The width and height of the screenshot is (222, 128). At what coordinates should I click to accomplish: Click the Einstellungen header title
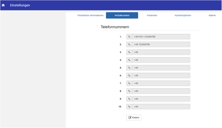click(x=20, y=5)
